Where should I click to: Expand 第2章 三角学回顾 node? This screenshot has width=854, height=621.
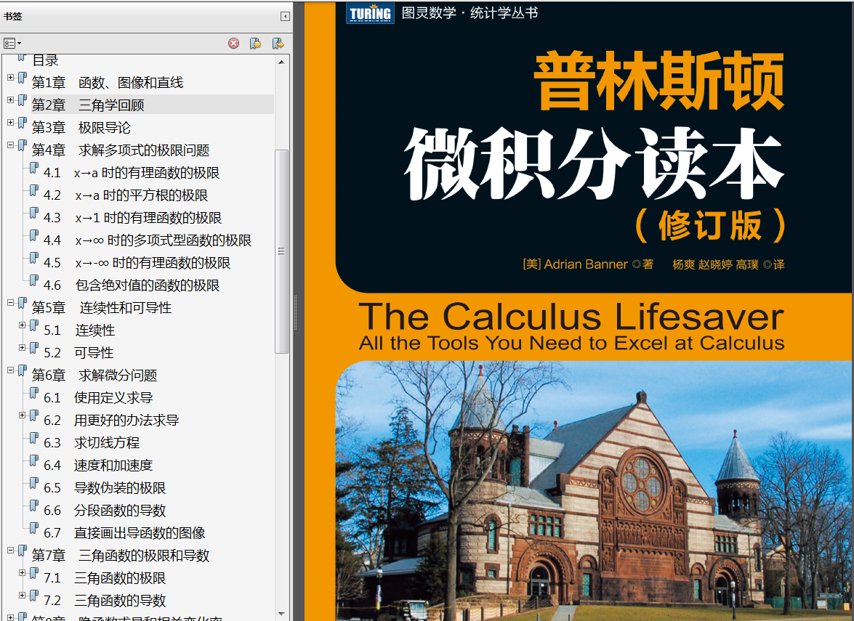point(10,100)
